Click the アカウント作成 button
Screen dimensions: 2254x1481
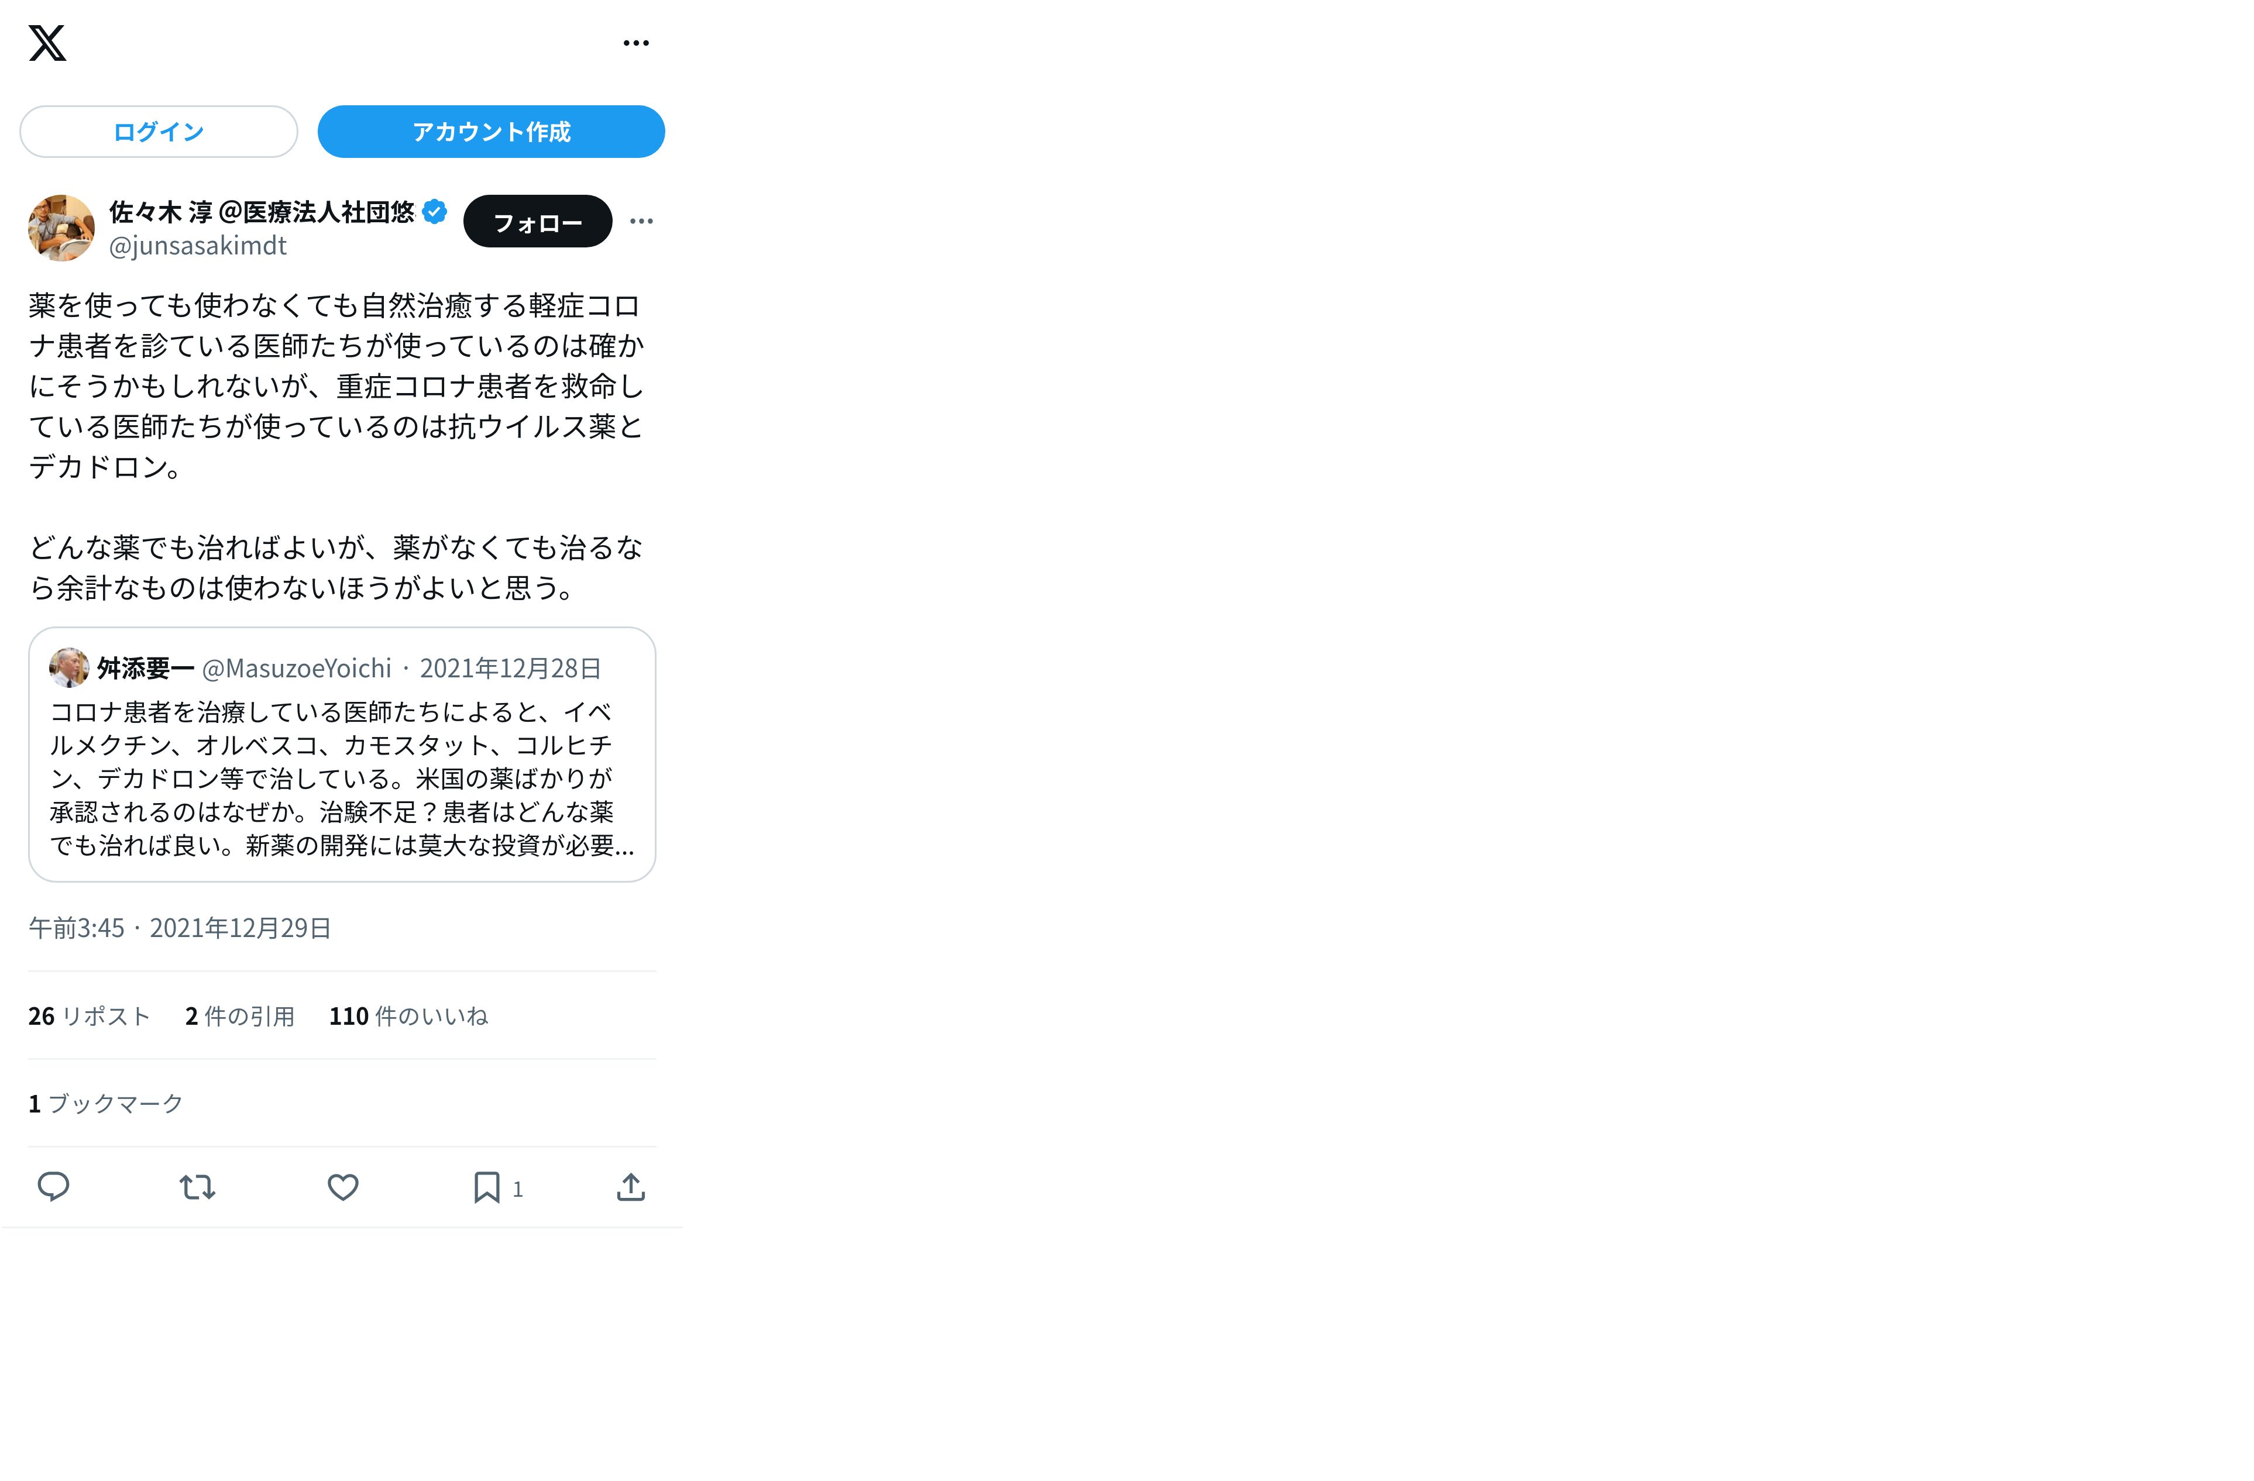pyautogui.click(x=490, y=132)
